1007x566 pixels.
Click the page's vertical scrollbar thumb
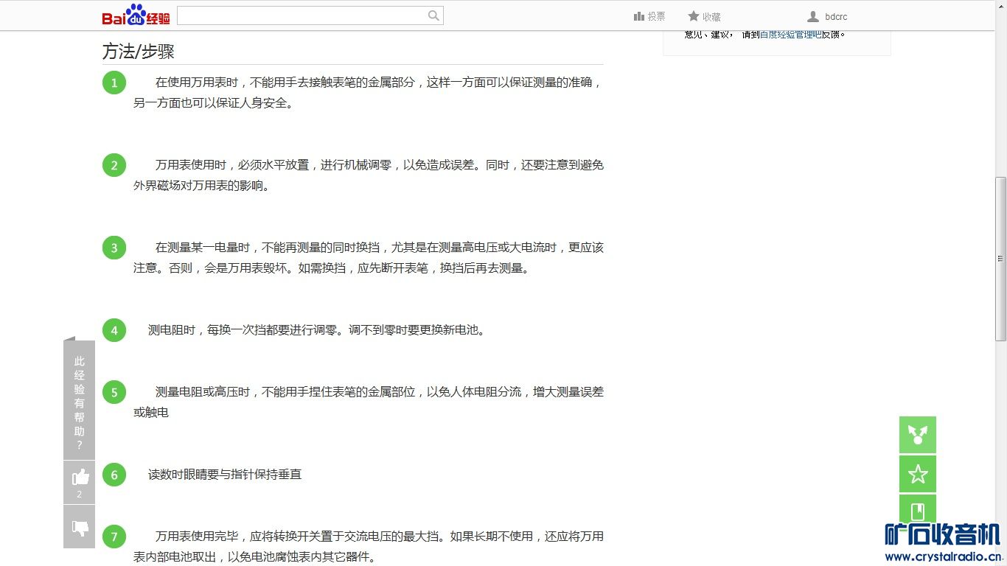tap(1000, 258)
